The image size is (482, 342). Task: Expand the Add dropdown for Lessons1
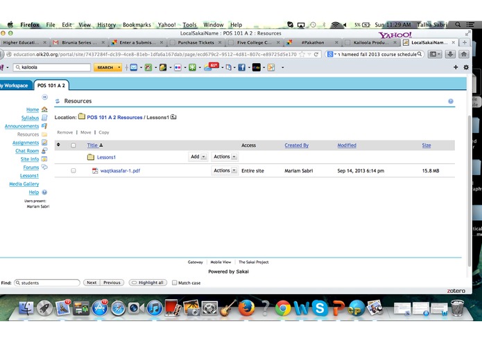pyautogui.click(x=198, y=156)
